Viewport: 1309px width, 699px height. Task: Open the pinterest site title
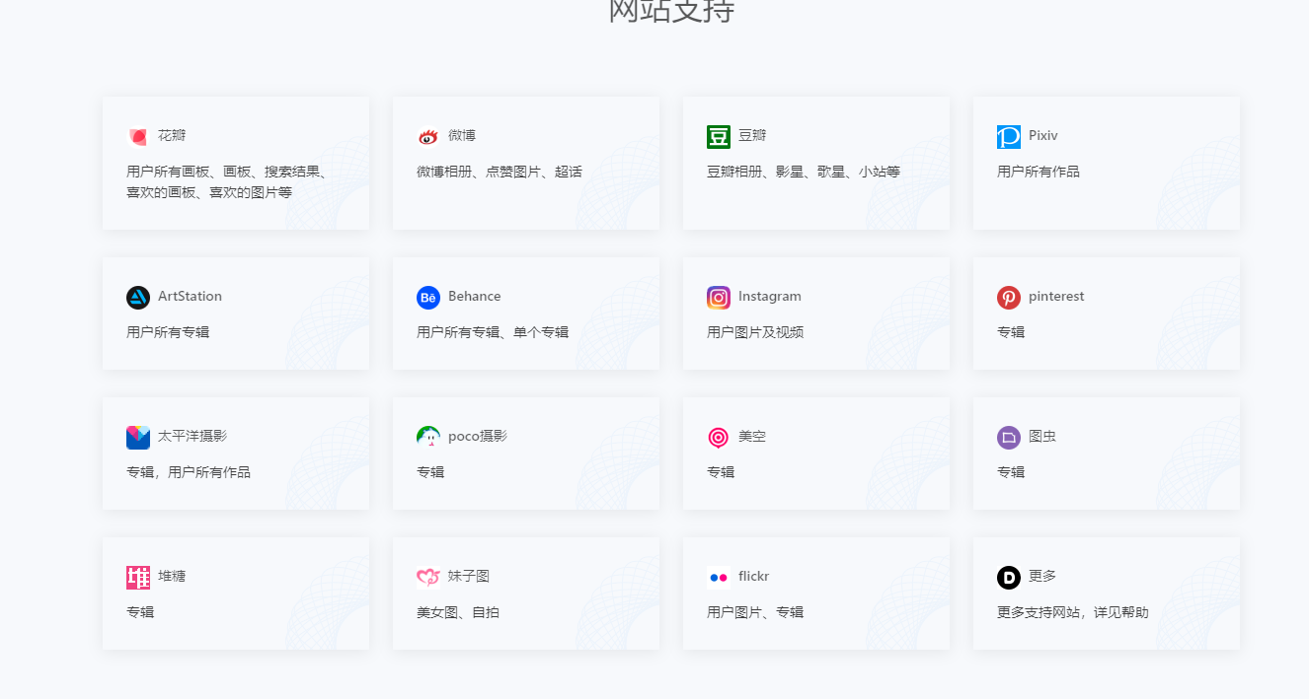click(x=1056, y=296)
